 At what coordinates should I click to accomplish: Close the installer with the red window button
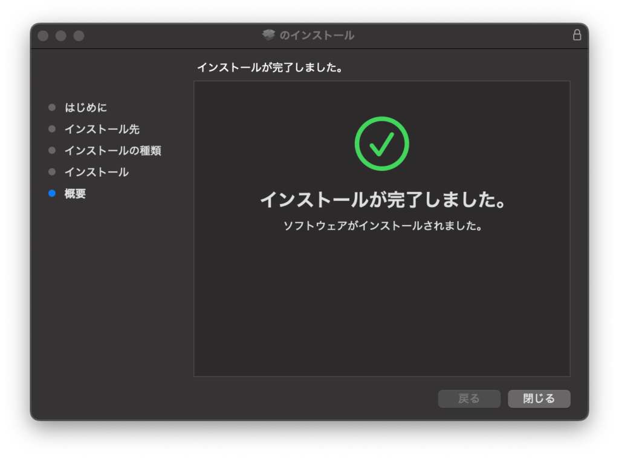pos(43,36)
